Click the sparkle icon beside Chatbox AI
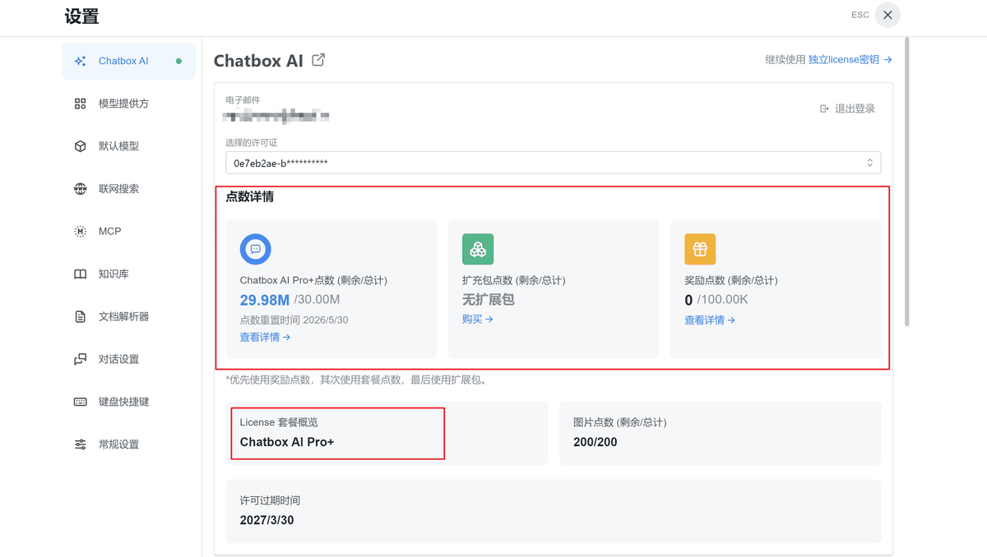The width and height of the screenshot is (987, 557). (x=80, y=61)
